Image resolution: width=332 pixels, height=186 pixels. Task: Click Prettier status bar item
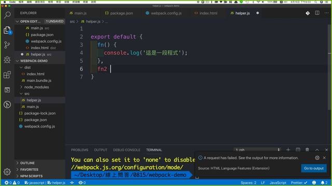(x=299, y=182)
